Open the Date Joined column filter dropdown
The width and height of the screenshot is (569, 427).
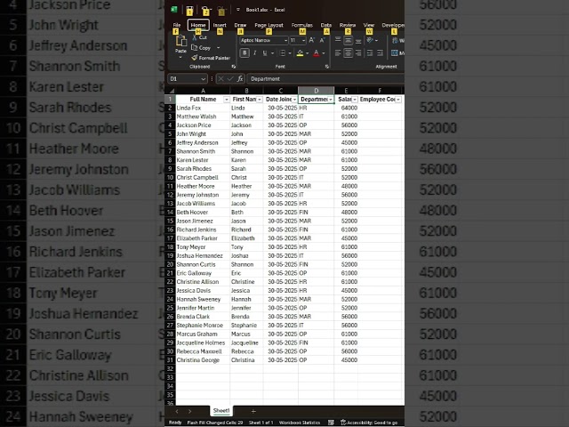294,100
